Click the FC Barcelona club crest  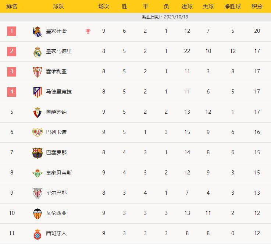tap(38, 153)
